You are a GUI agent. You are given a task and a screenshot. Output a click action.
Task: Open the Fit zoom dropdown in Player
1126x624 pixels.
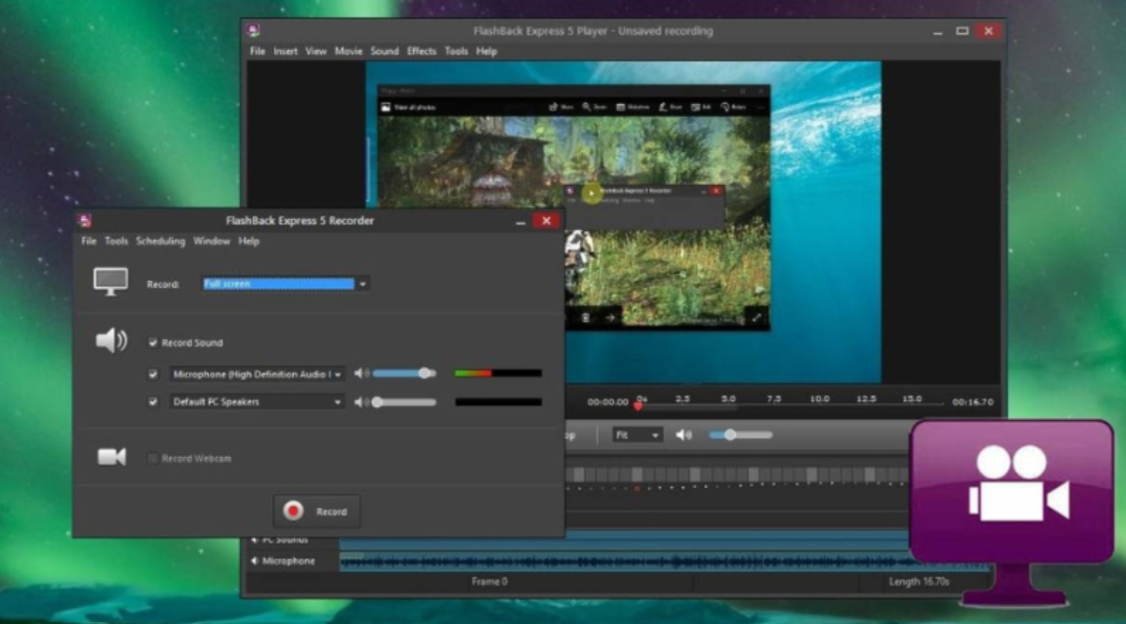637,435
